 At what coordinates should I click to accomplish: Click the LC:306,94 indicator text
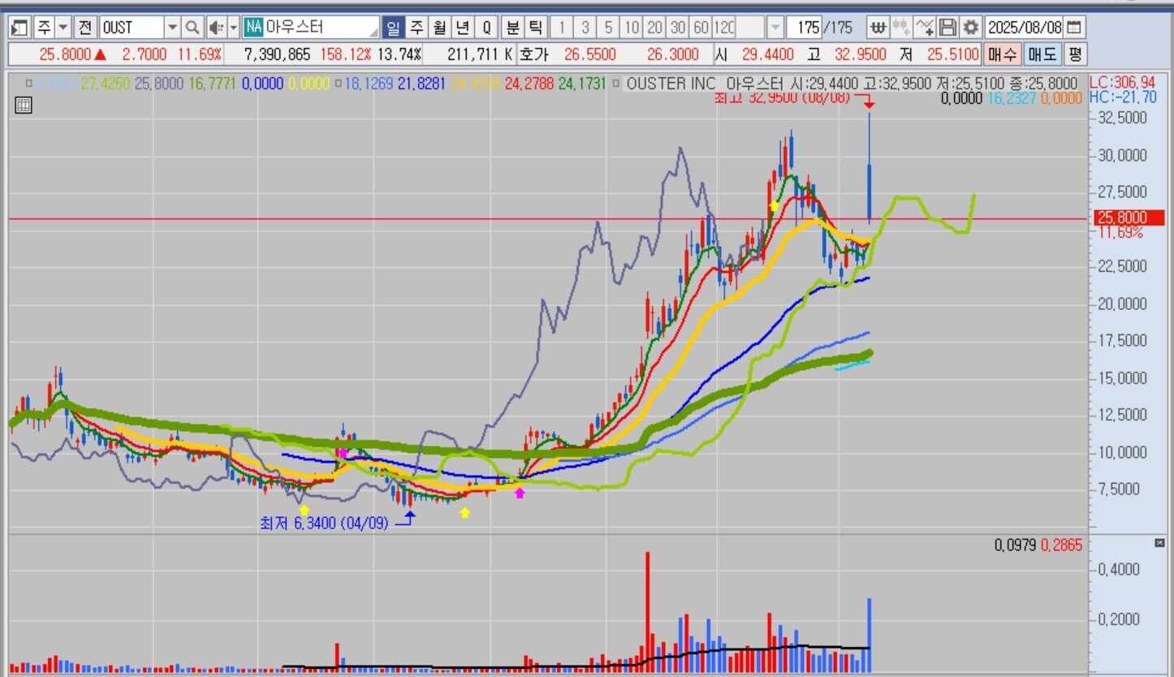pos(1122,82)
